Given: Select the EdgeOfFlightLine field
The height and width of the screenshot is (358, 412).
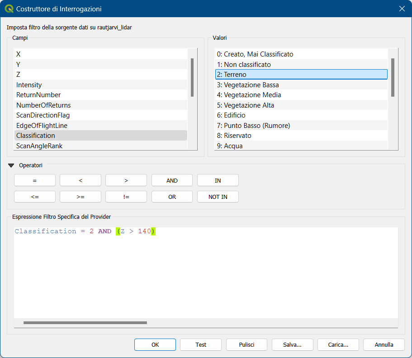Looking at the screenshot, I should tap(101, 126).
